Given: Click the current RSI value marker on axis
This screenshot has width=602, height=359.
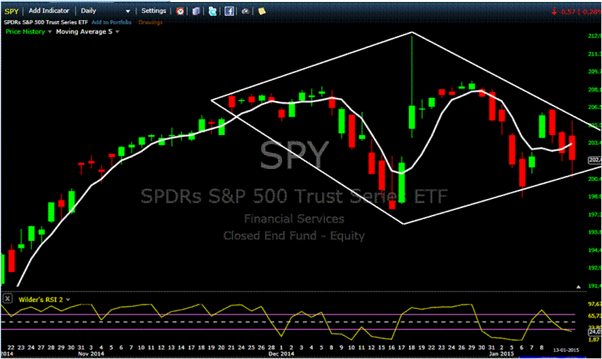Looking at the screenshot, I should [x=595, y=331].
